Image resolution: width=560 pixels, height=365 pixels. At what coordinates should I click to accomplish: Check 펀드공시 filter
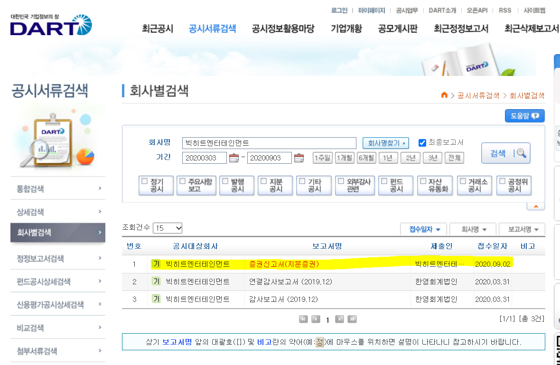coord(384,181)
